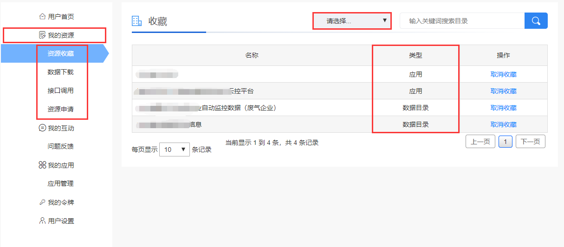Go to 接口调用 in the sidebar

pos(60,91)
